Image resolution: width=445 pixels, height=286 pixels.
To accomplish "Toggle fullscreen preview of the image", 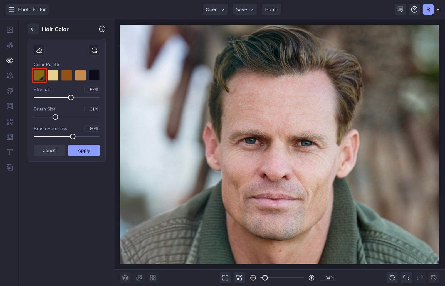I will [x=225, y=278].
